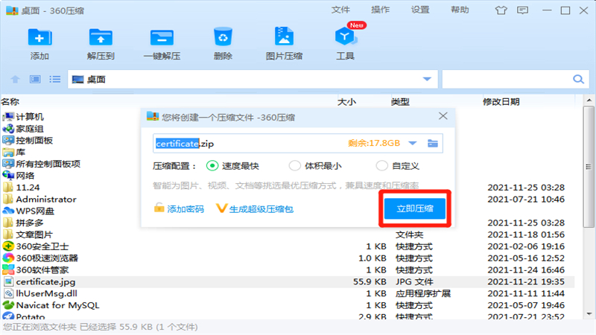Expand the 桌面 address bar dropdown

tap(427, 79)
